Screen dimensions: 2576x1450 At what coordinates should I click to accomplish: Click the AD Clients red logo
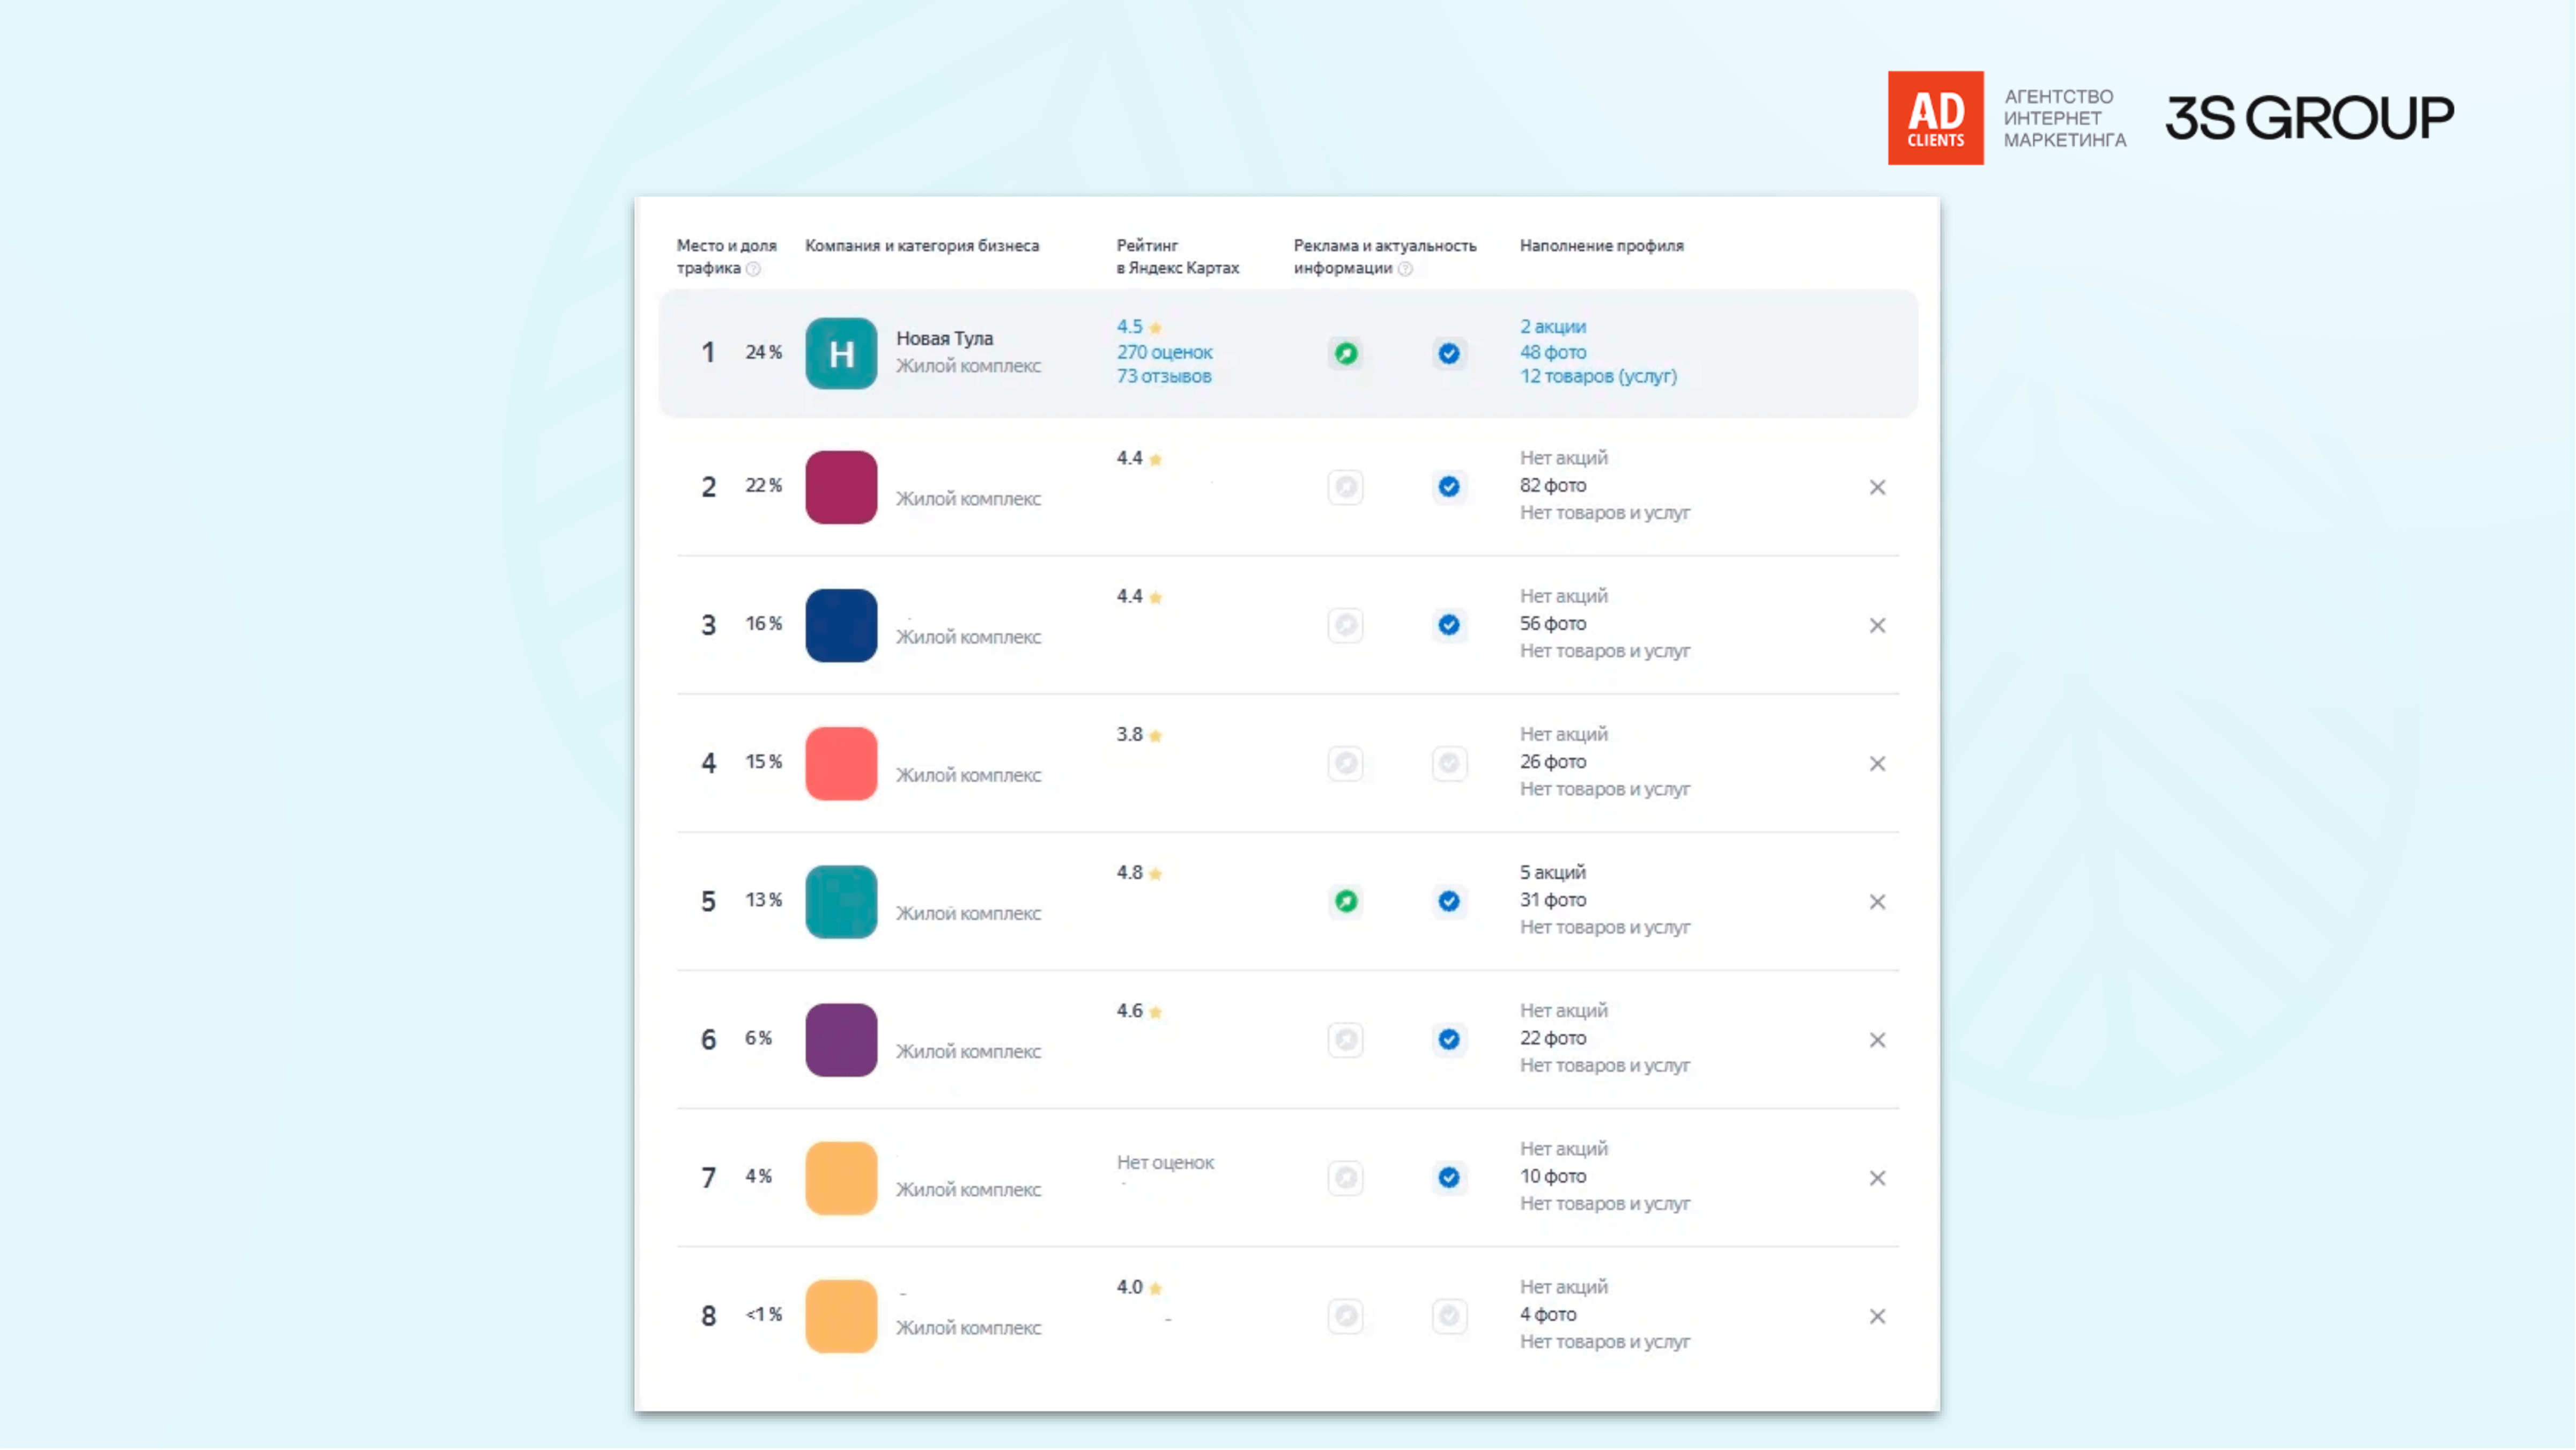click(1935, 118)
